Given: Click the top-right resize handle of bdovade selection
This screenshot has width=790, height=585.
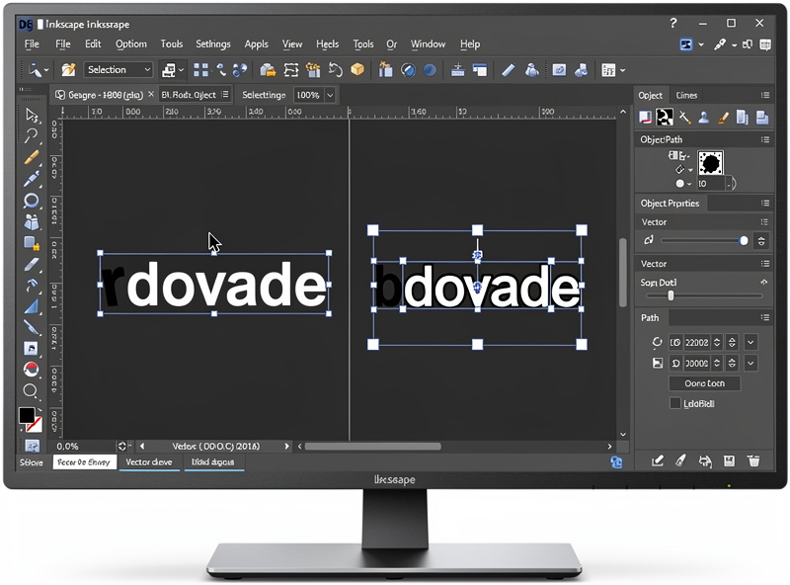Looking at the screenshot, I should tap(582, 230).
